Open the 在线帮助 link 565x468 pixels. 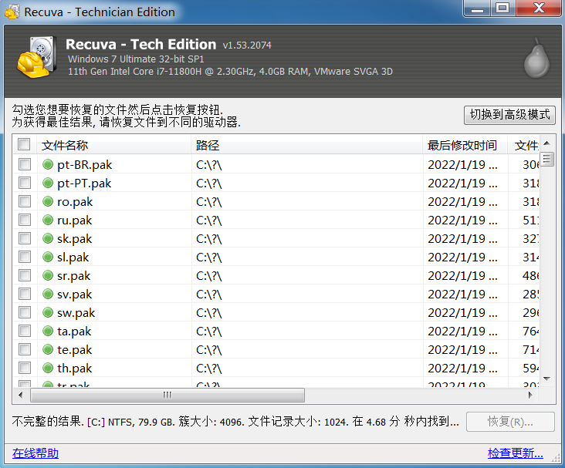[36, 453]
